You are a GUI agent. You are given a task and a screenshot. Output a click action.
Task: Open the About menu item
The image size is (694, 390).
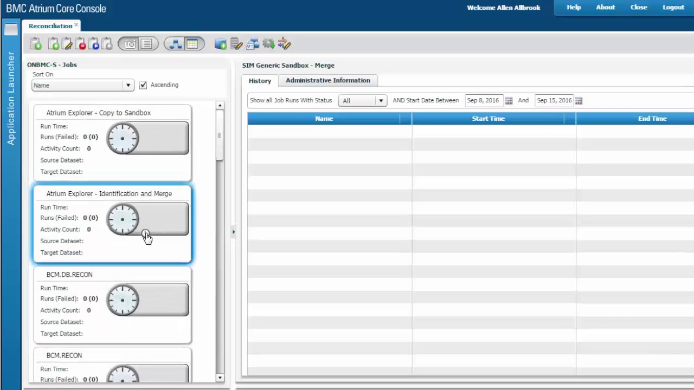pos(605,7)
